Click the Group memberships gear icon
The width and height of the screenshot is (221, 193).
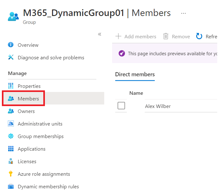click(11, 136)
